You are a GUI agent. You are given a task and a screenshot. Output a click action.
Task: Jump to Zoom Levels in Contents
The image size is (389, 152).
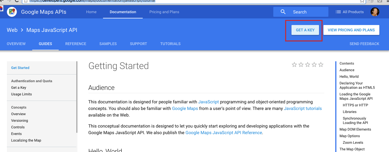coord(353,142)
